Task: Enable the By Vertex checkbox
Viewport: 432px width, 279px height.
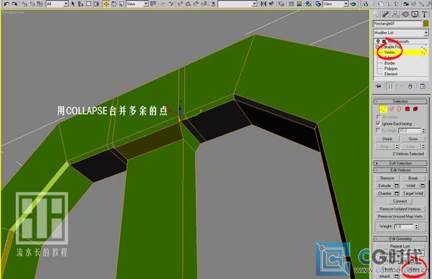Action: (378, 117)
